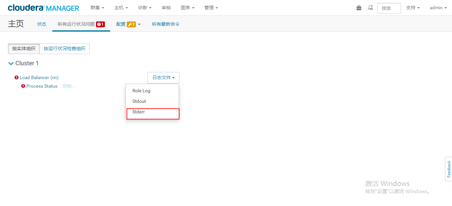Click red error icon beside Load Balancer

pyautogui.click(x=17, y=77)
